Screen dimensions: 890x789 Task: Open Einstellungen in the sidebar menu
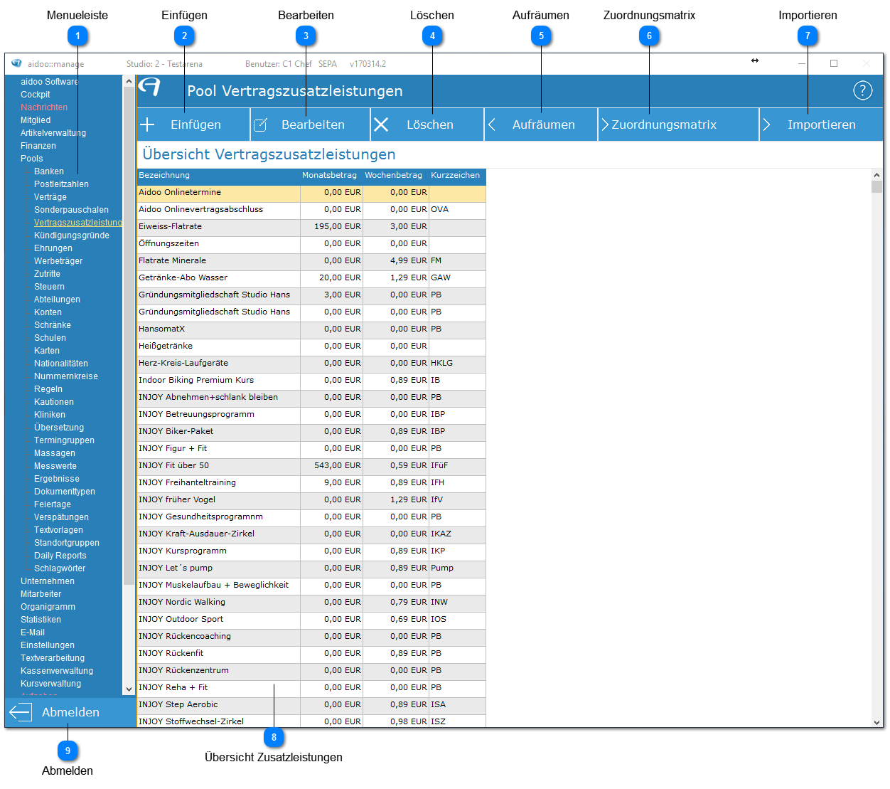coord(48,645)
